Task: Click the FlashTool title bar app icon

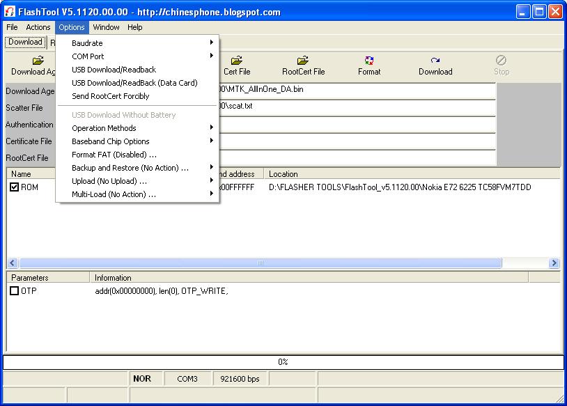Action: tap(10, 12)
